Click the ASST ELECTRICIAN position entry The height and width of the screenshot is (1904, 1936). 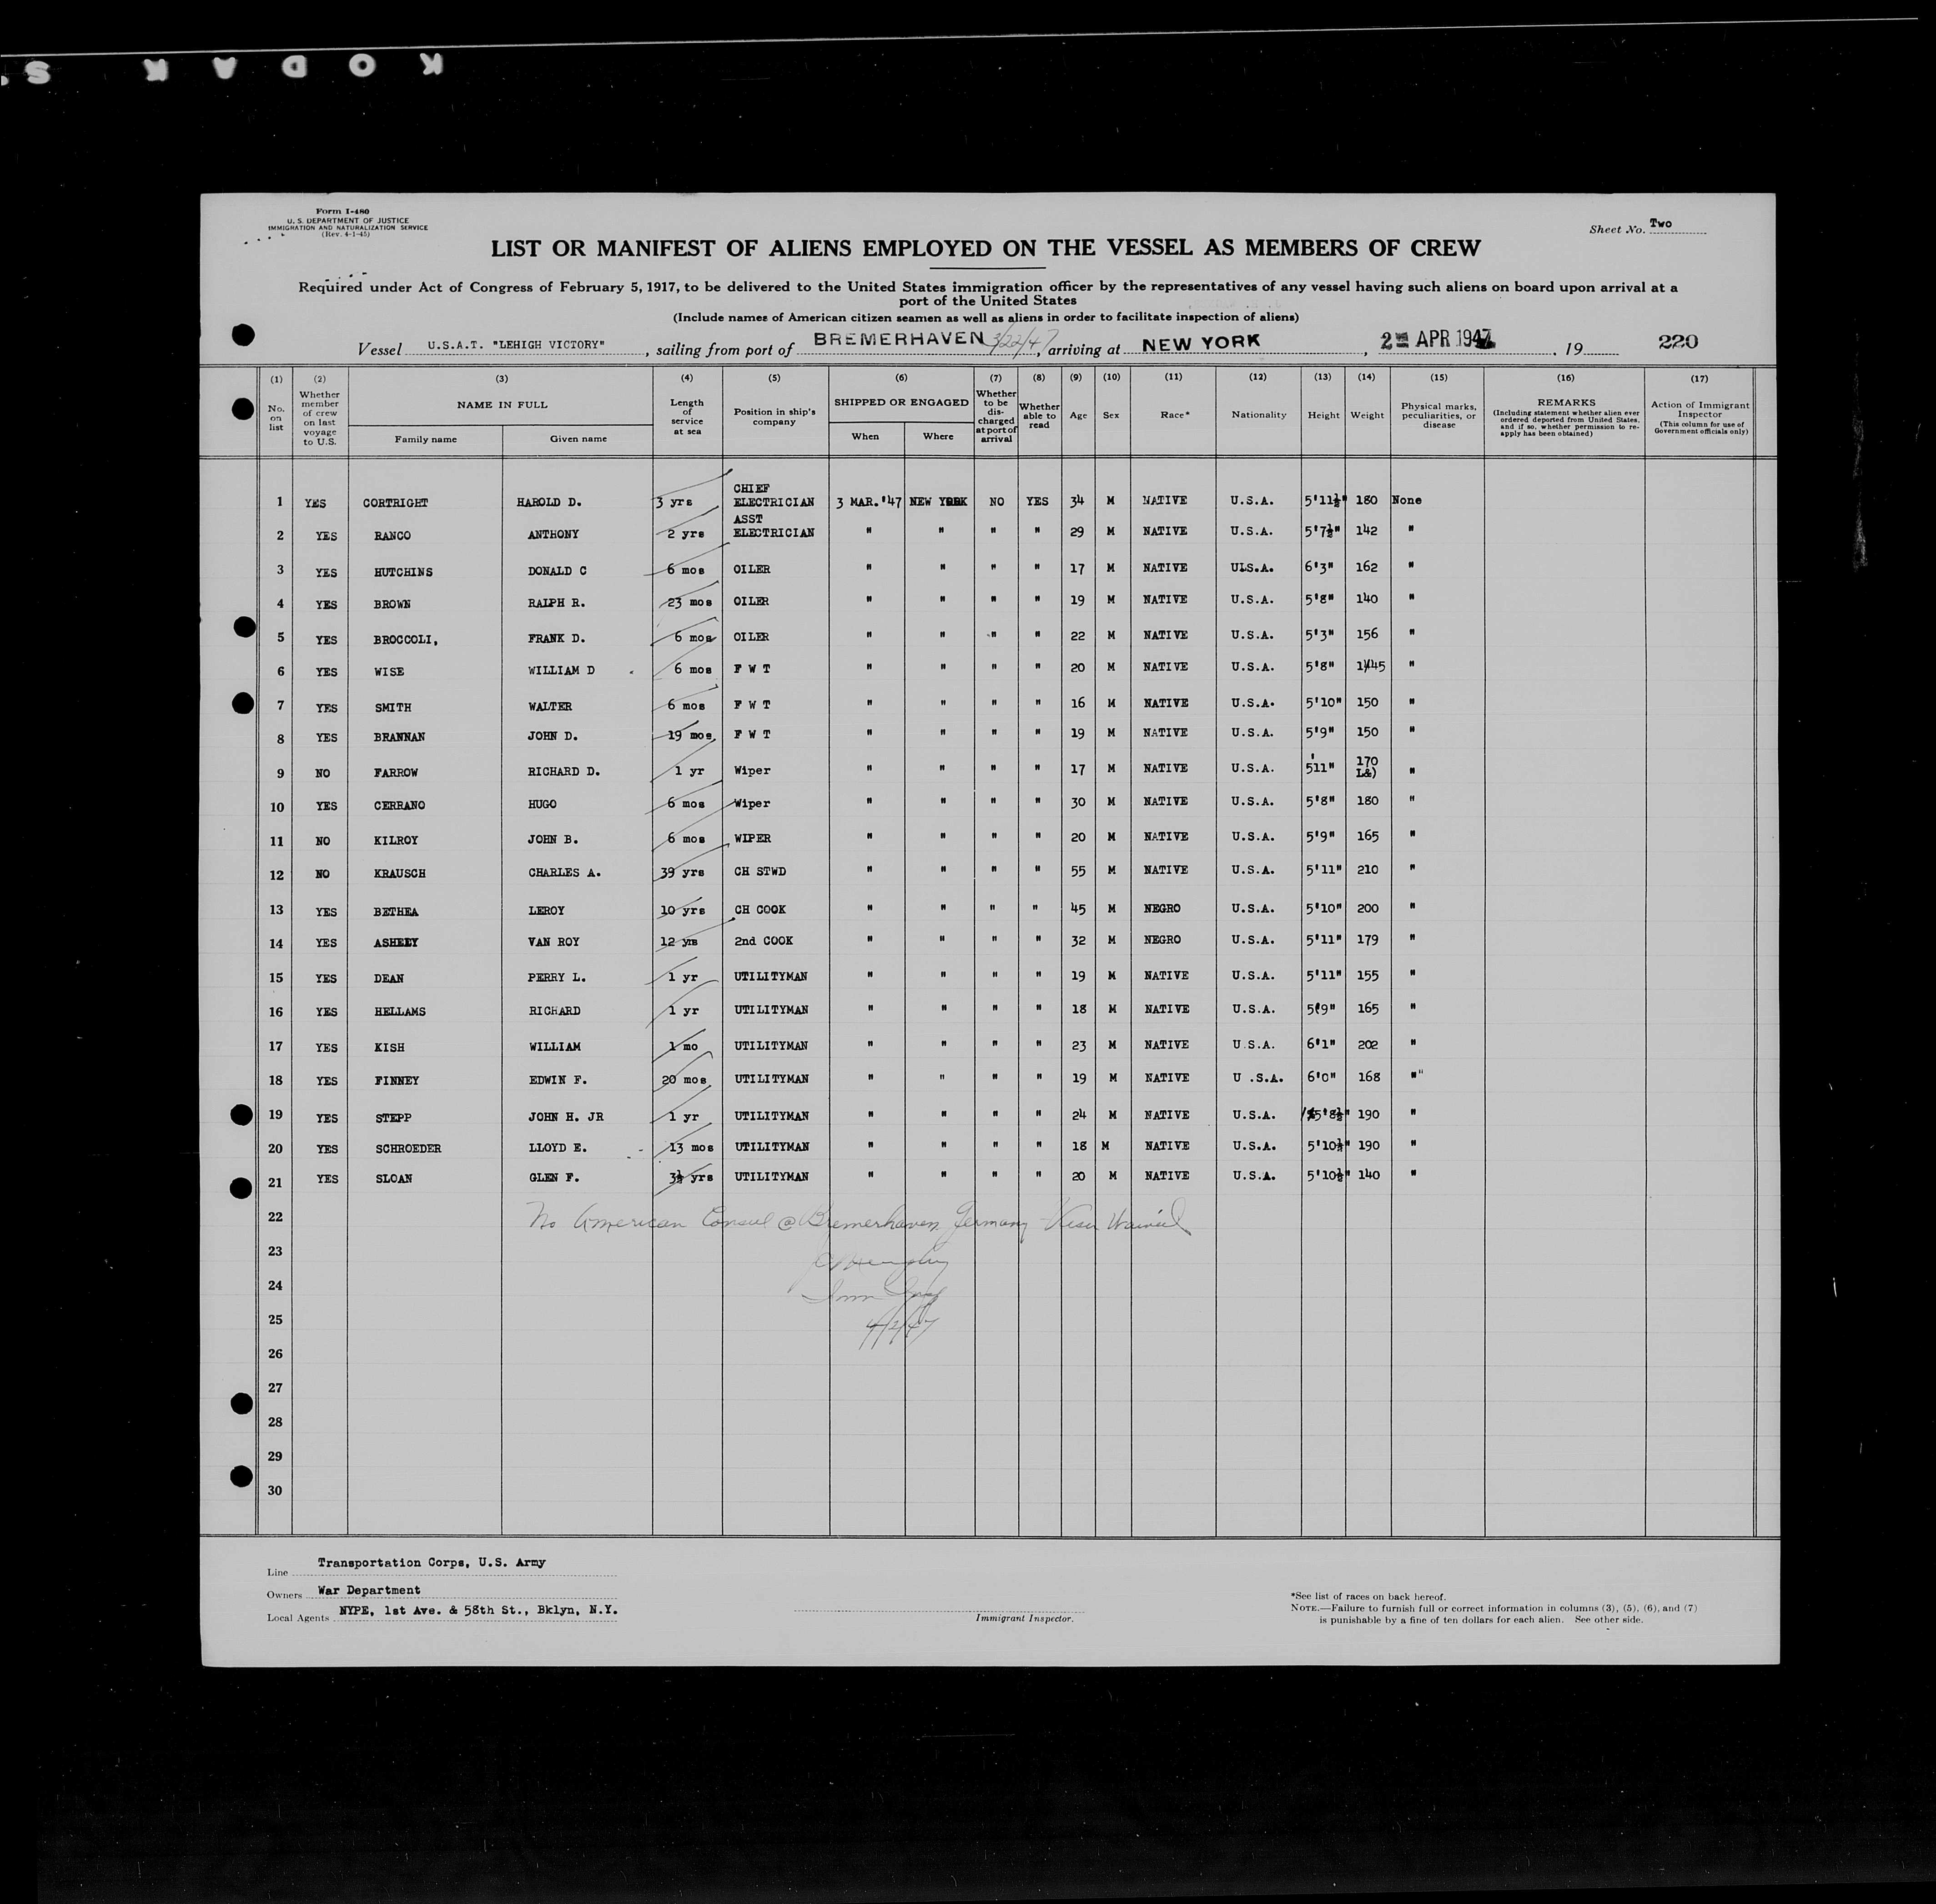click(x=773, y=526)
